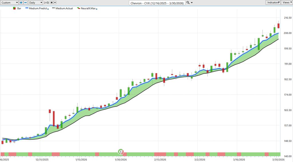Viewport: 293px width, 162px height.
Task: Open the Indicators menu
Action: pos(273,3)
